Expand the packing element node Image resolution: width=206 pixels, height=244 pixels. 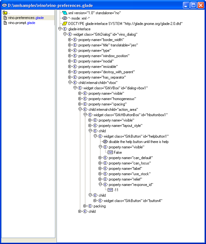(x=85, y=206)
